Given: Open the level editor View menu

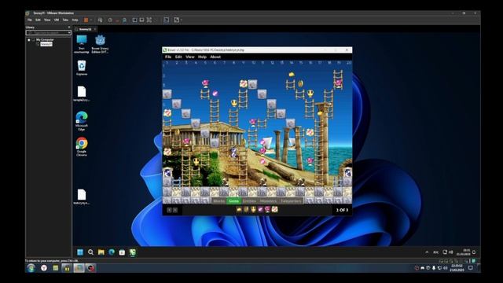Looking at the screenshot, I should coord(190,57).
